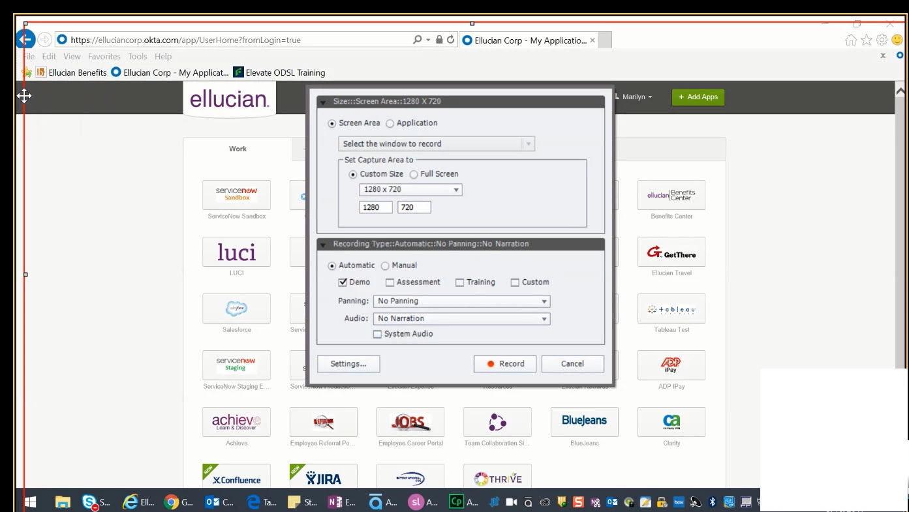
Task: Open the Elevate ODSL Training favorites link
Action: (279, 72)
